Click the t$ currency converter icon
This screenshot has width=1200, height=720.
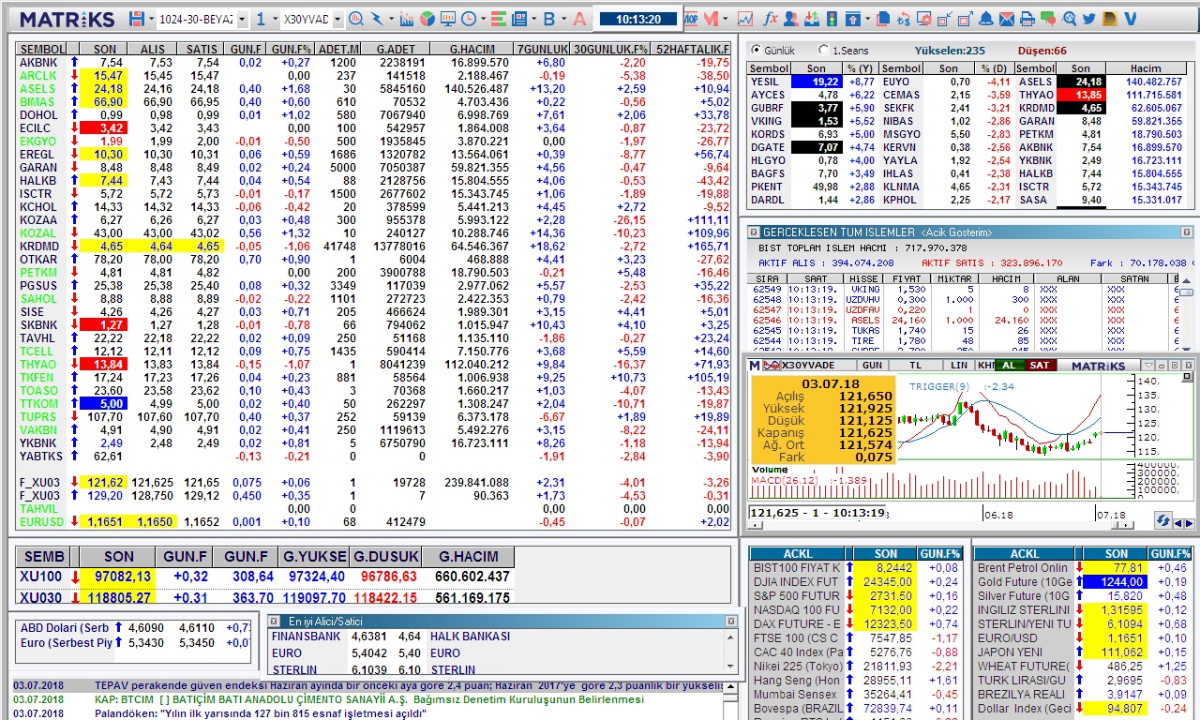[x=904, y=19]
